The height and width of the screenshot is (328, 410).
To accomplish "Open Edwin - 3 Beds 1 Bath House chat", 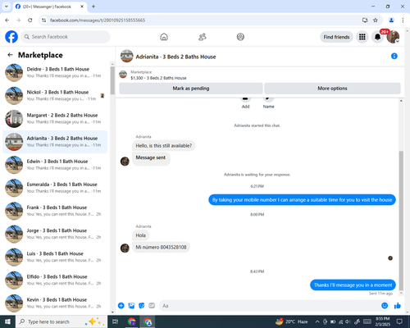I will [x=55, y=165].
